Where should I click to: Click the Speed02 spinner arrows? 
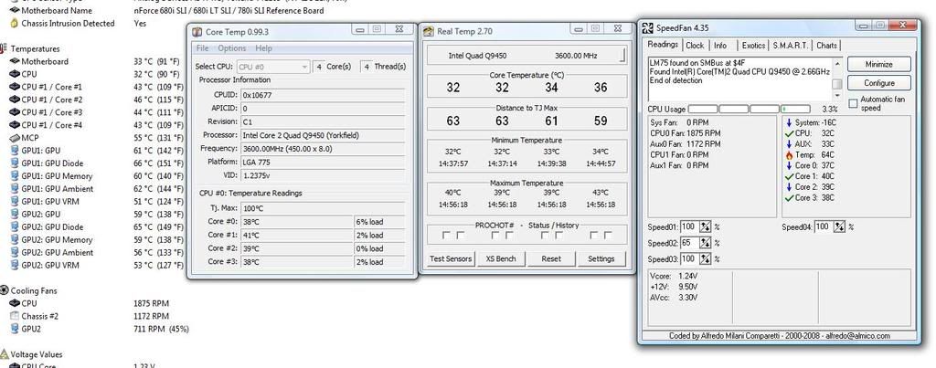(x=705, y=243)
